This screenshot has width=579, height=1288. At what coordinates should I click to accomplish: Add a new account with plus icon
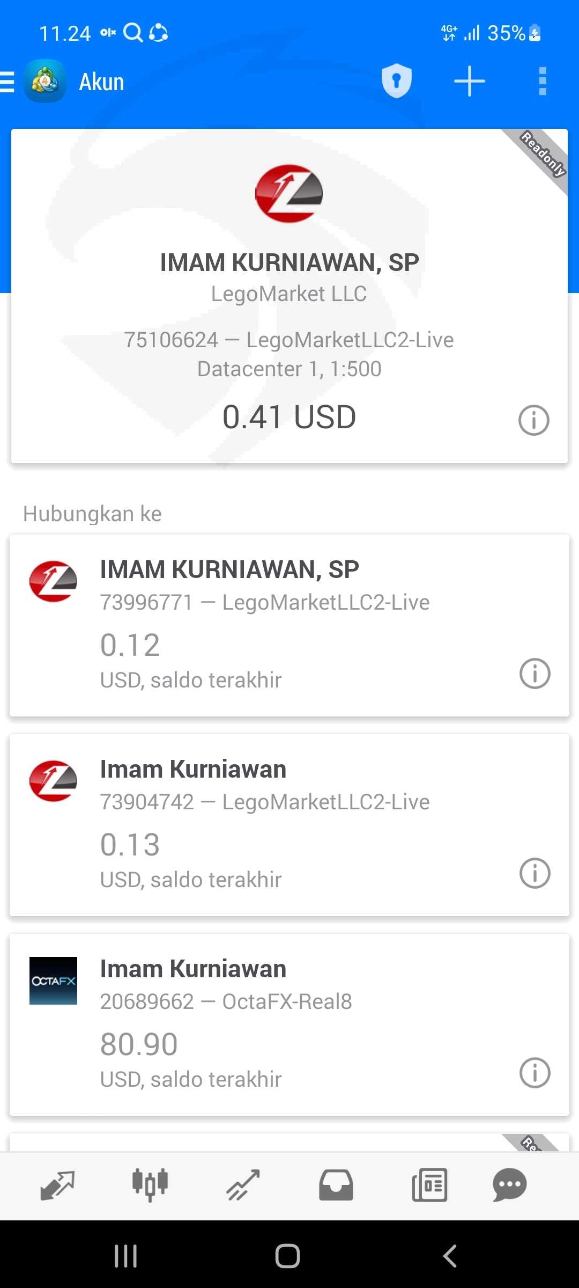pos(469,82)
